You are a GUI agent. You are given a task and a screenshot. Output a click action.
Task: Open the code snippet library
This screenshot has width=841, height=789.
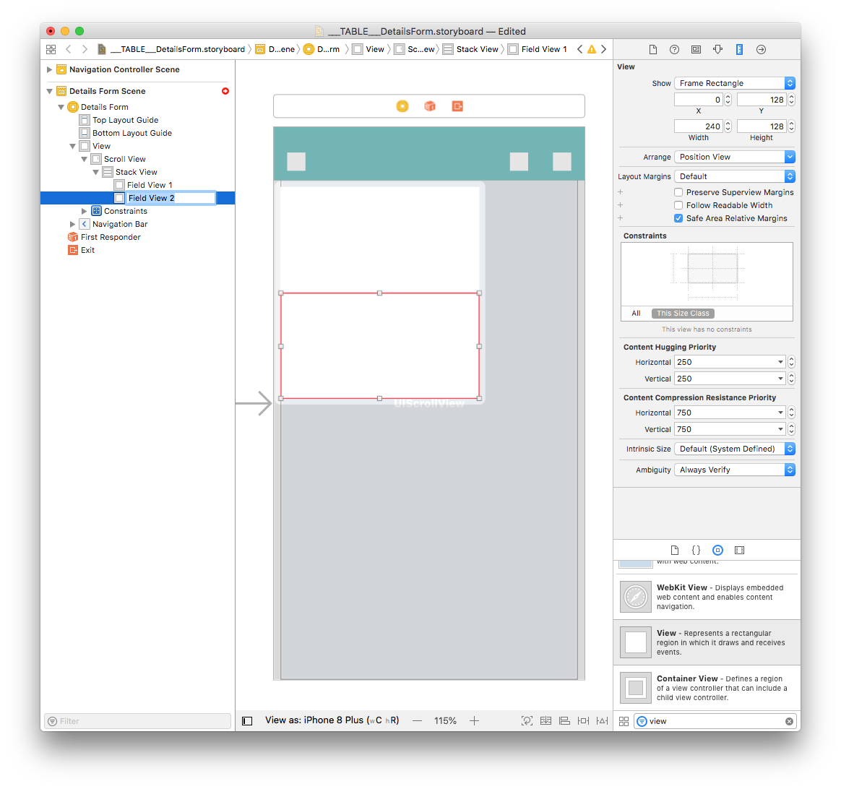coord(696,551)
